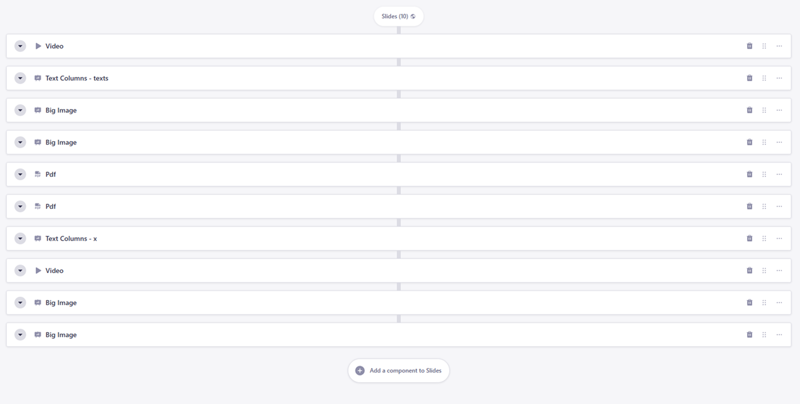800x404 pixels.
Task: Click the Slides (10) label
Action: coord(395,16)
